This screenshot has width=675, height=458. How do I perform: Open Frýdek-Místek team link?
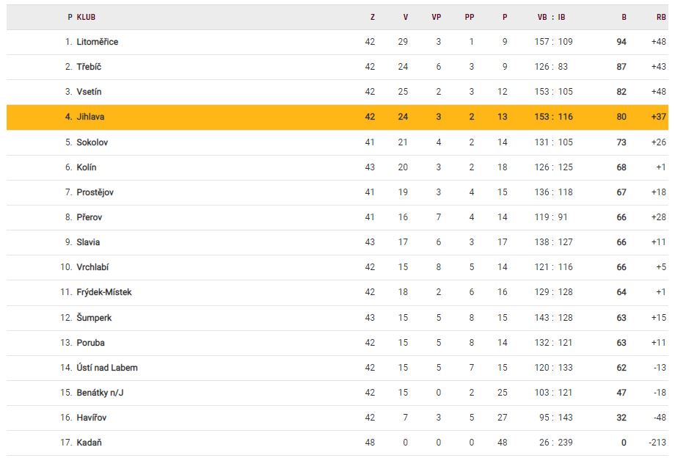tap(104, 292)
